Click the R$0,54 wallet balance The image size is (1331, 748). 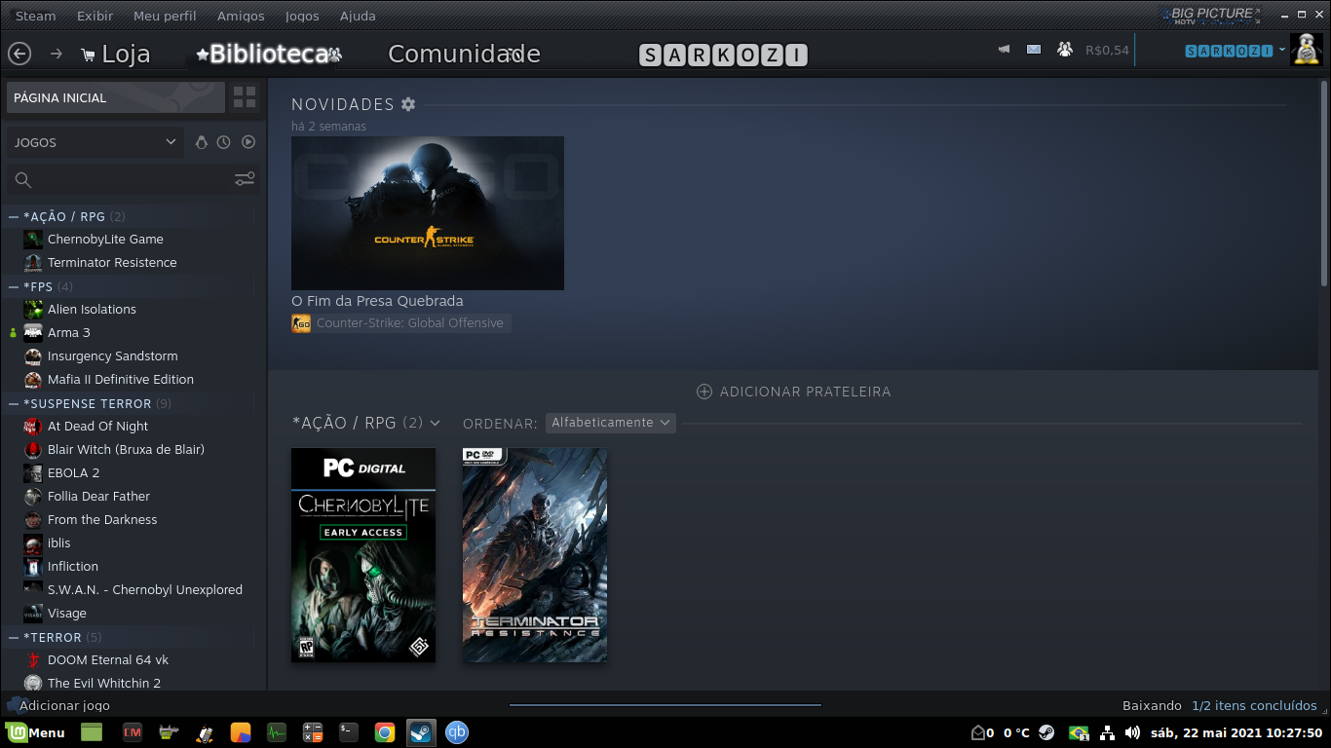[1107, 50]
